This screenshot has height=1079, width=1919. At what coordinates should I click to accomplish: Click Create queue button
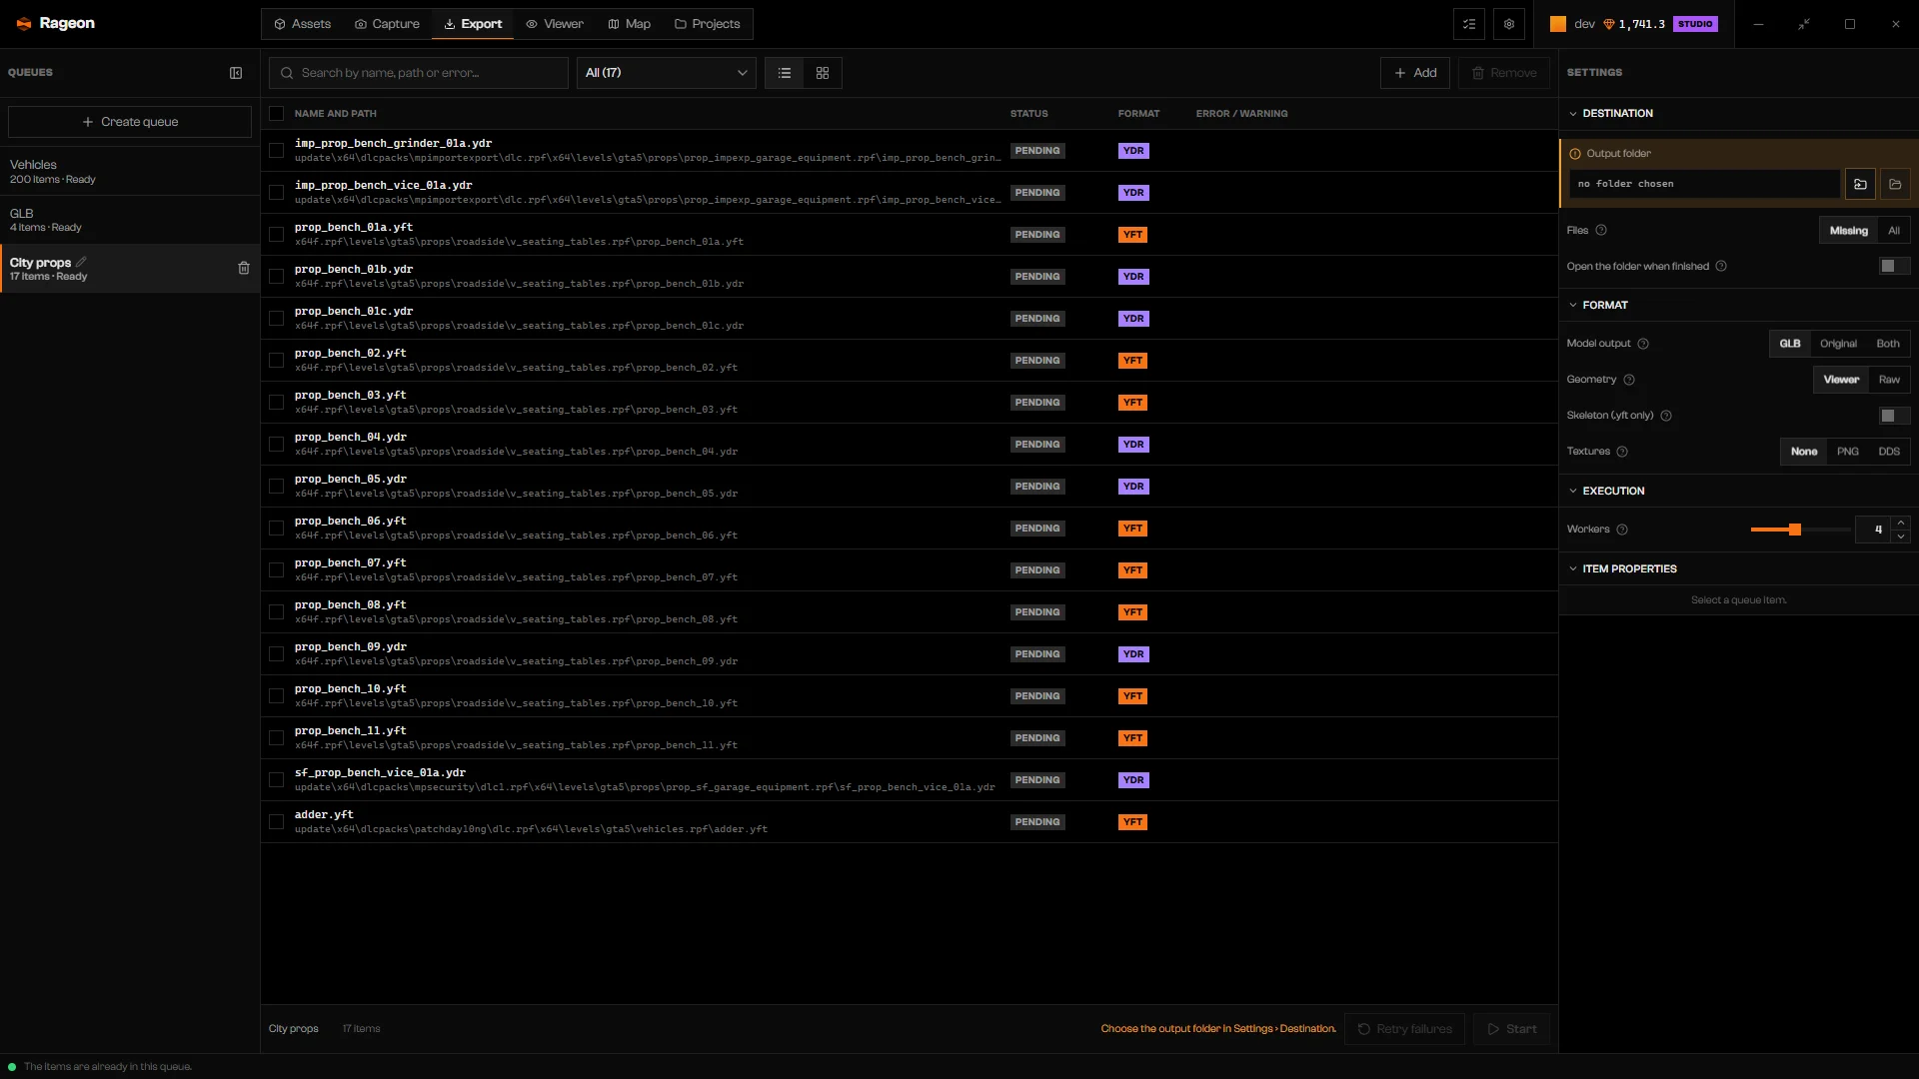point(130,122)
